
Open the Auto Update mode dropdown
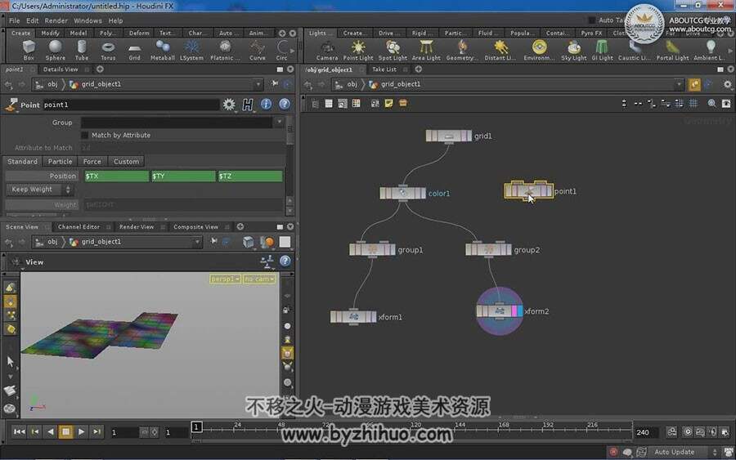click(x=685, y=452)
